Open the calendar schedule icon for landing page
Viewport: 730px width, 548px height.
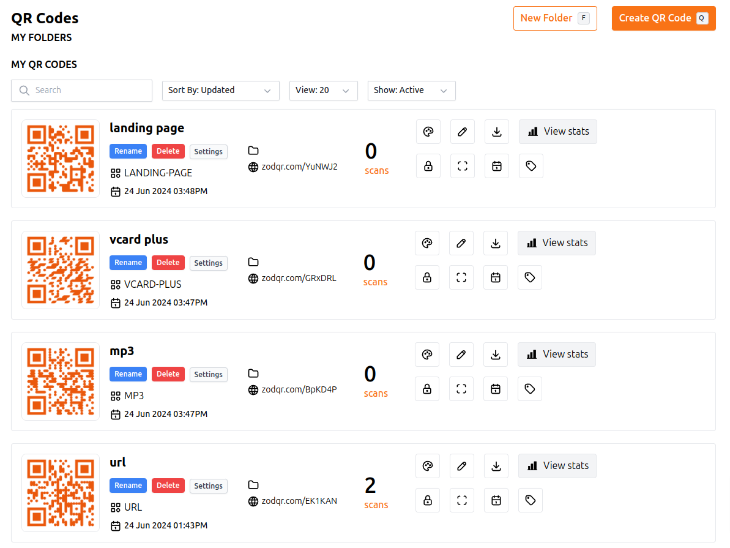497,166
